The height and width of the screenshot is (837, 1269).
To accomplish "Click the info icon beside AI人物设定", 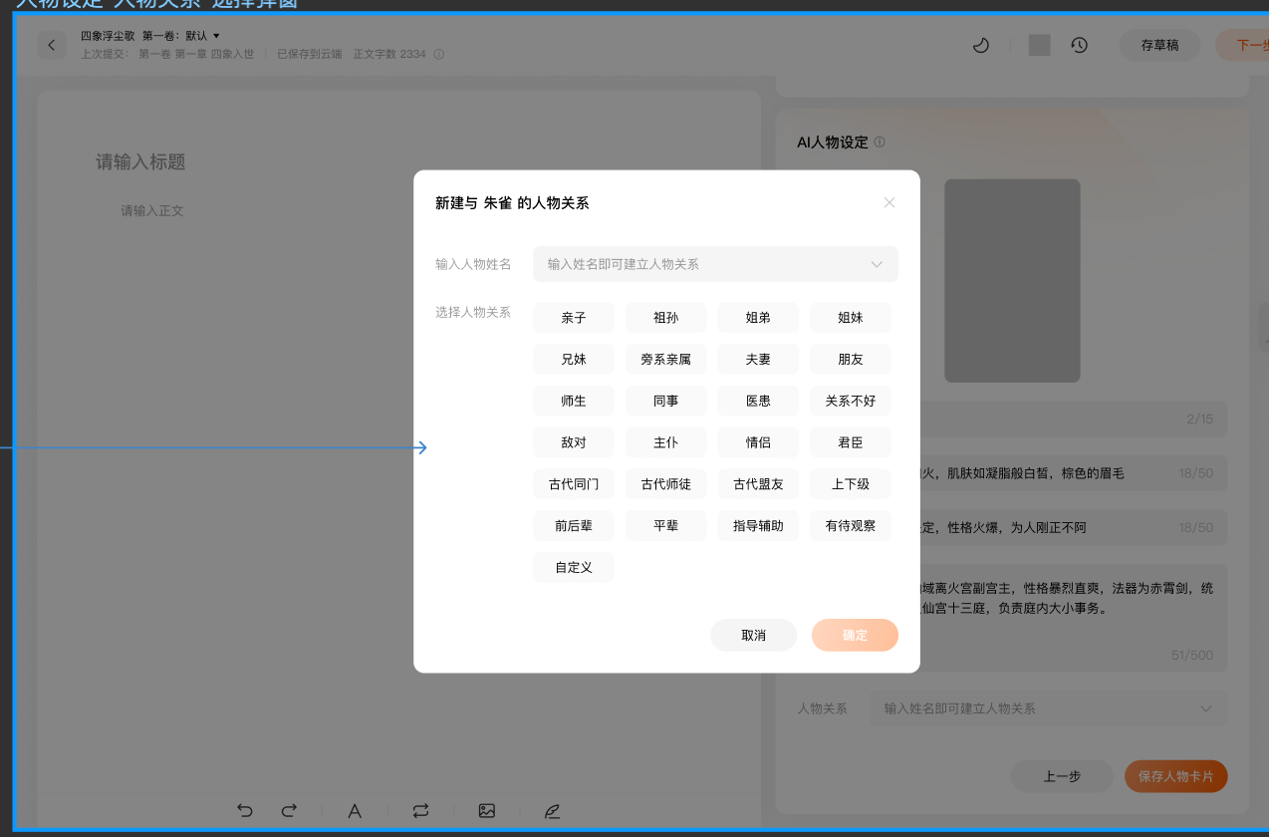I will pos(880,142).
